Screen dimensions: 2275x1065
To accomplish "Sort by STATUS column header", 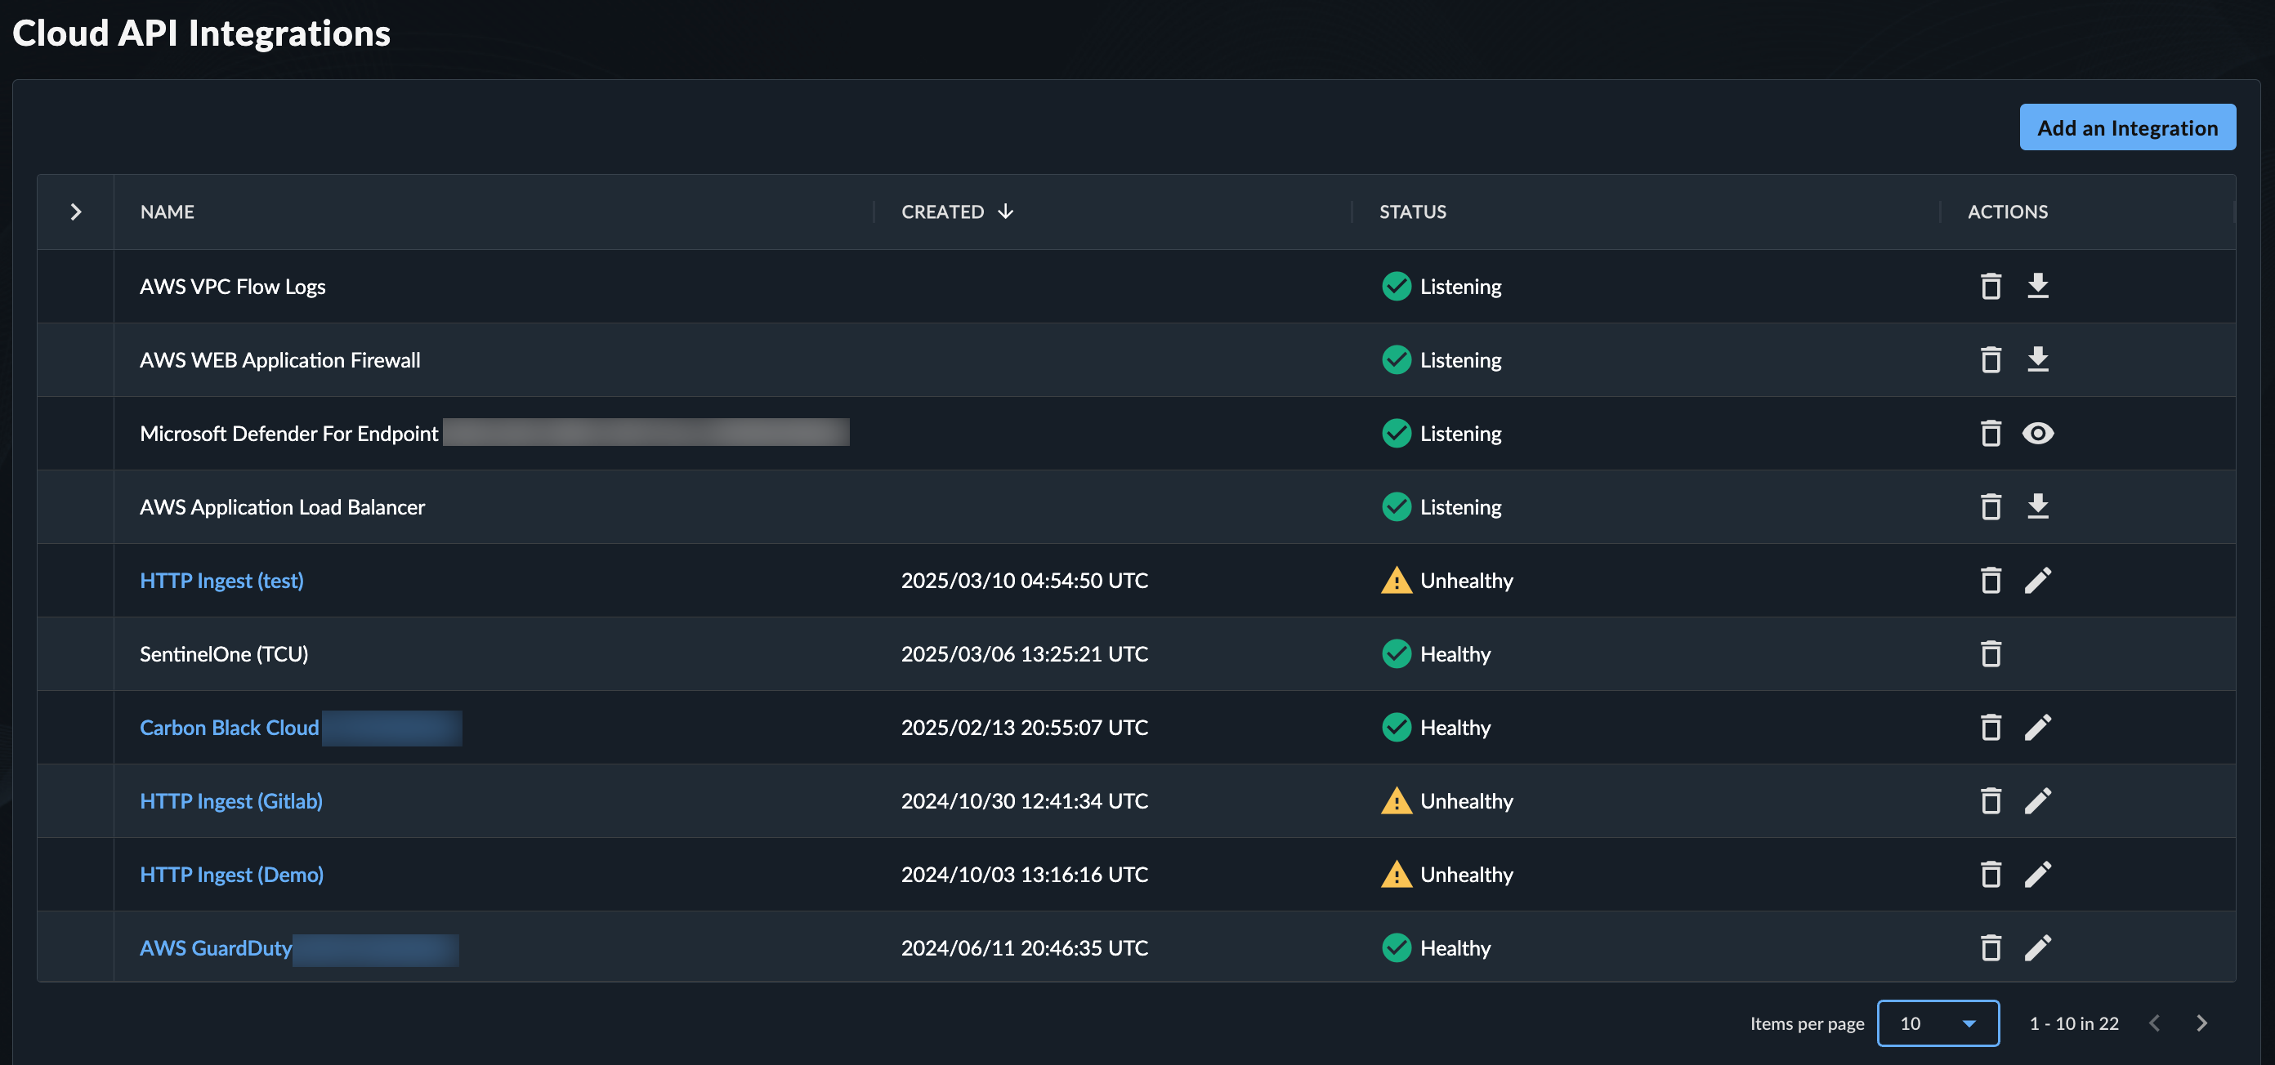I will click(1412, 212).
